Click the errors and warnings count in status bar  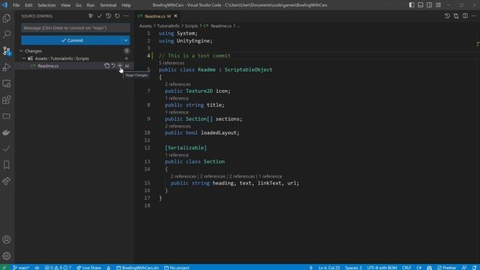point(58,268)
